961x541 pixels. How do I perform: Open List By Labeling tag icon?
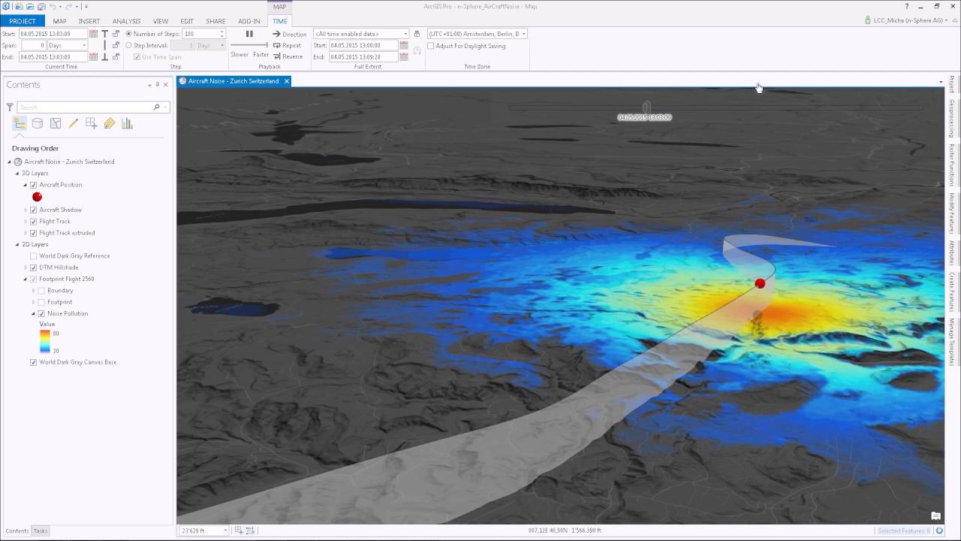click(110, 123)
